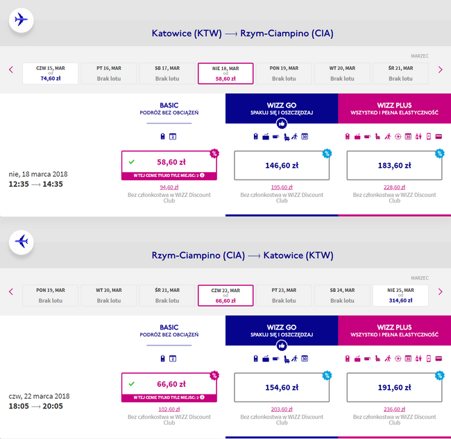This screenshot has width=451, height=439.
Task: Show later outbound dates with right arrow
Action: (x=440, y=69)
